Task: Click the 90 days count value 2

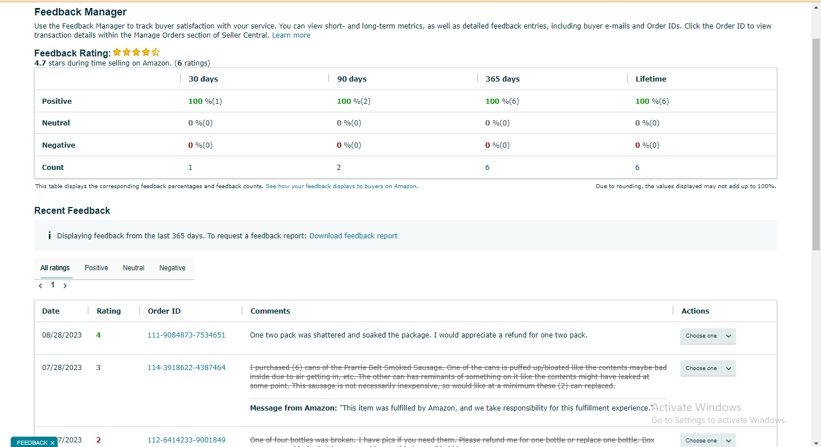Action: pos(339,168)
